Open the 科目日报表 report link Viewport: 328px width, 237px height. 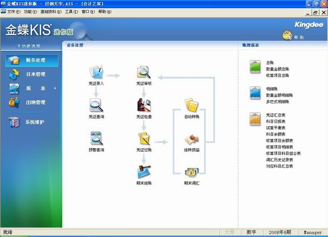(x=276, y=121)
